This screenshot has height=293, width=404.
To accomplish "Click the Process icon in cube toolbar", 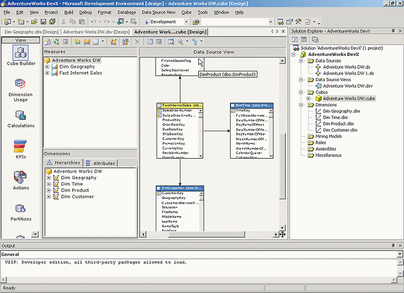I will tap(47, 42).
